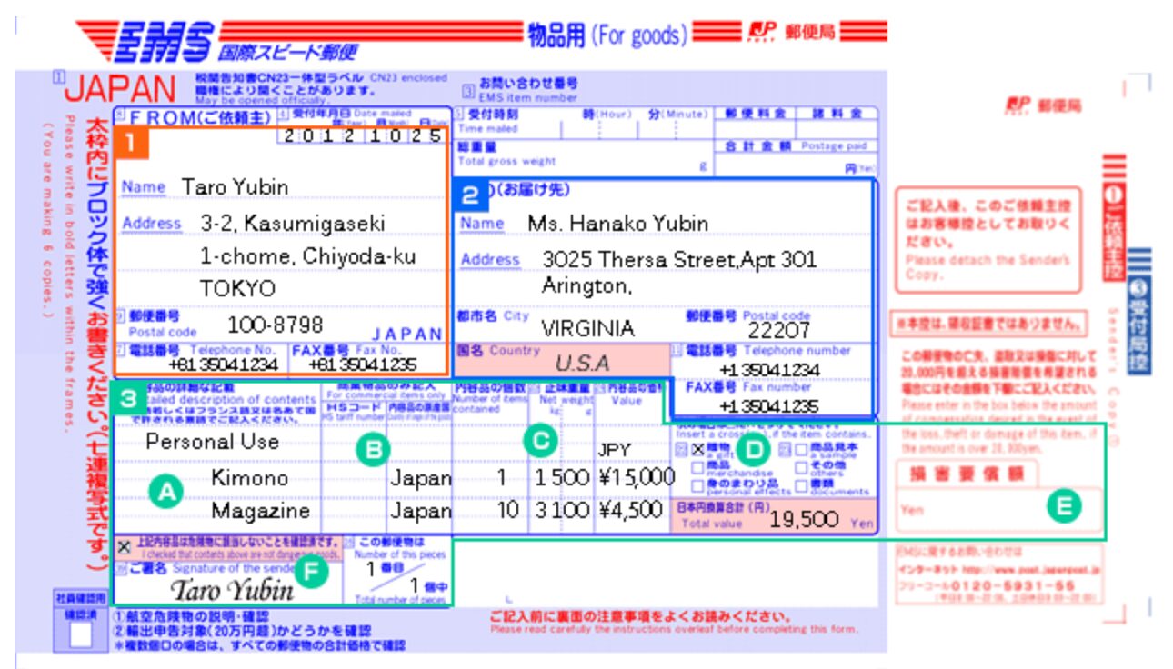Check the 'others' checkbox
Image resolution: width=1173 pixels, height=669 pixels.
801,467
